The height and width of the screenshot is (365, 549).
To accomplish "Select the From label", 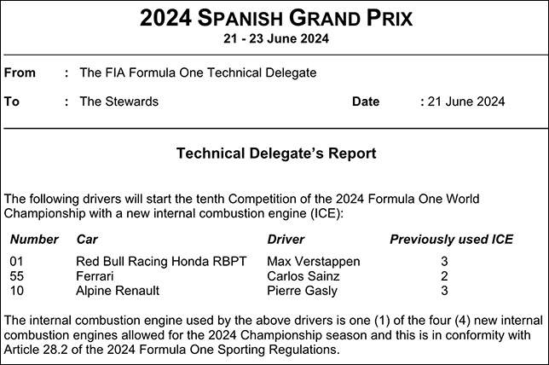I will [20, 73].
